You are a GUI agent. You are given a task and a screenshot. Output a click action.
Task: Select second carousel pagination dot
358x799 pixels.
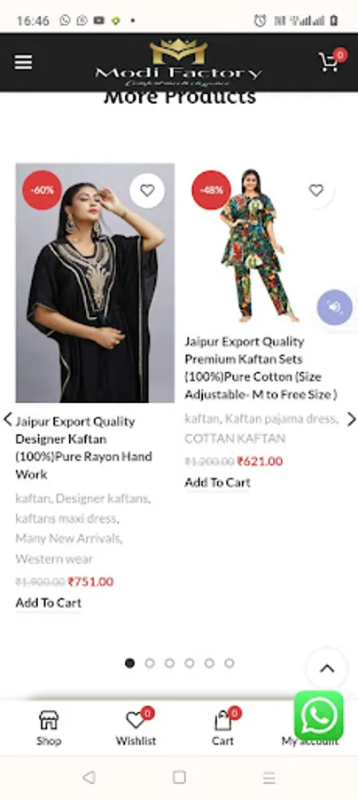pos(150,663)
